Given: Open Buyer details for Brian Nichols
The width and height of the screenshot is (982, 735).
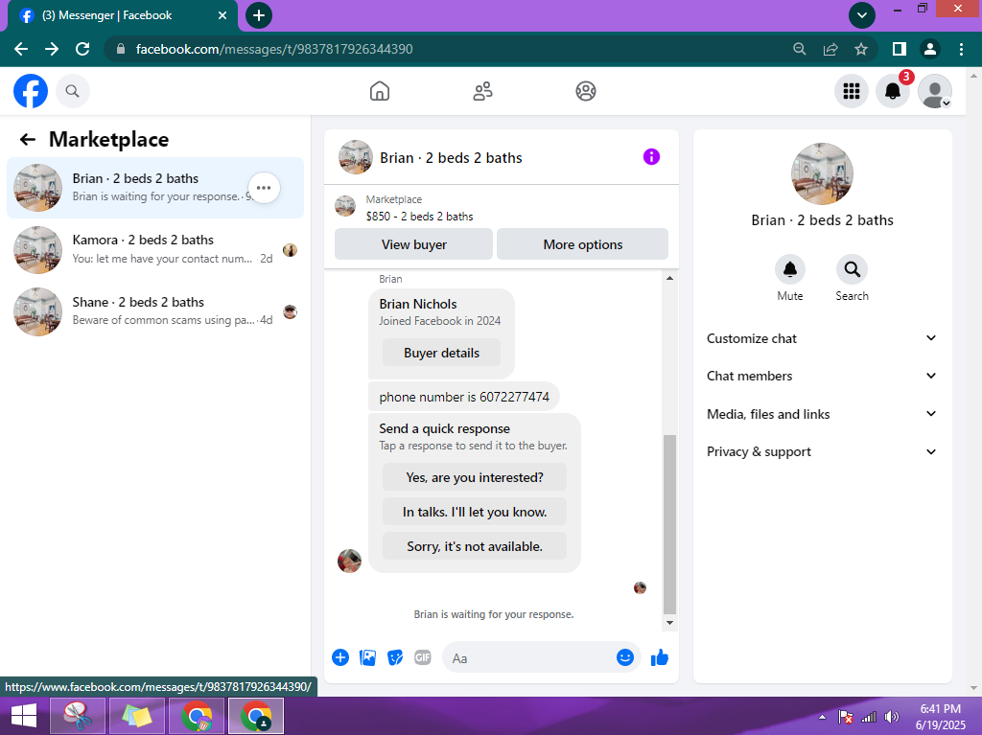Looking at the screenshot, I should coord(441,353).
